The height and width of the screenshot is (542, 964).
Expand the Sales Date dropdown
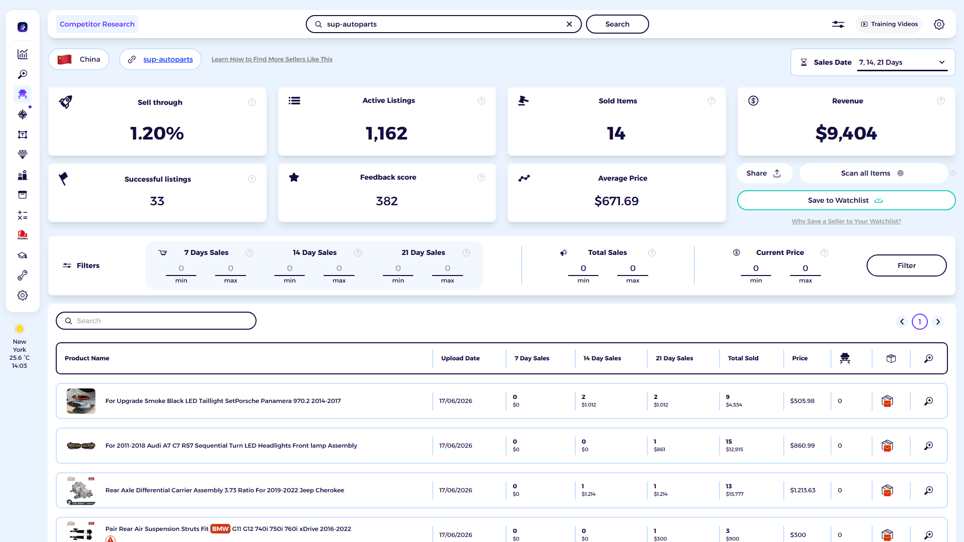[902, 62]
